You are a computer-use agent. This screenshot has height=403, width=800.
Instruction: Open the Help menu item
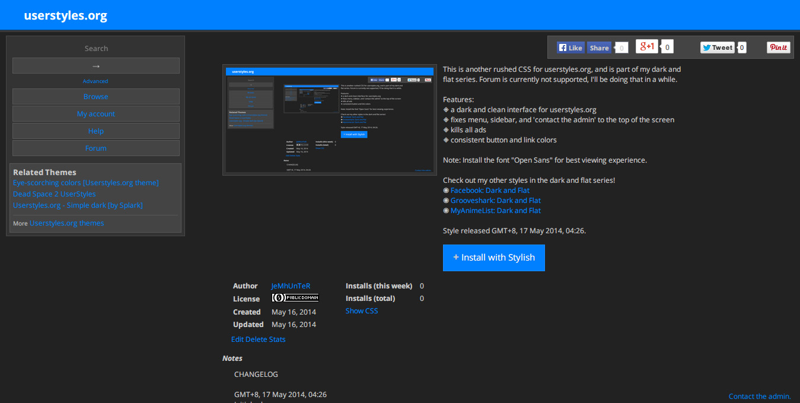pyautogui.click(x=96, y=131)
